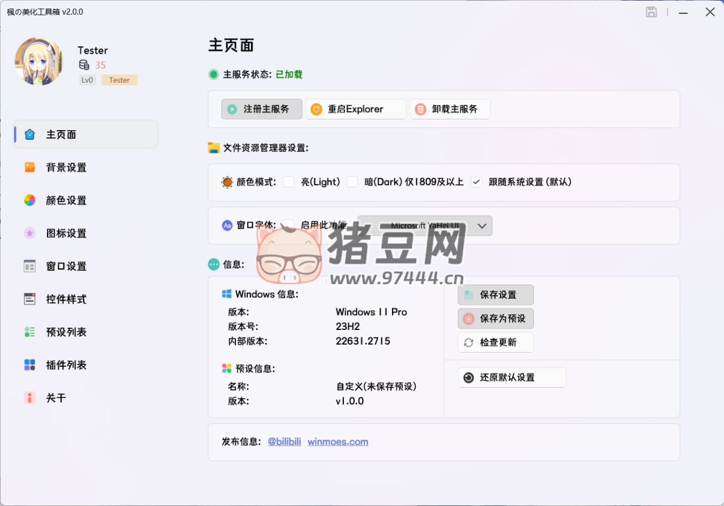Click the 控件样式 sidebar icon
The image size is (724, 506).
click(x=29, y=299)
